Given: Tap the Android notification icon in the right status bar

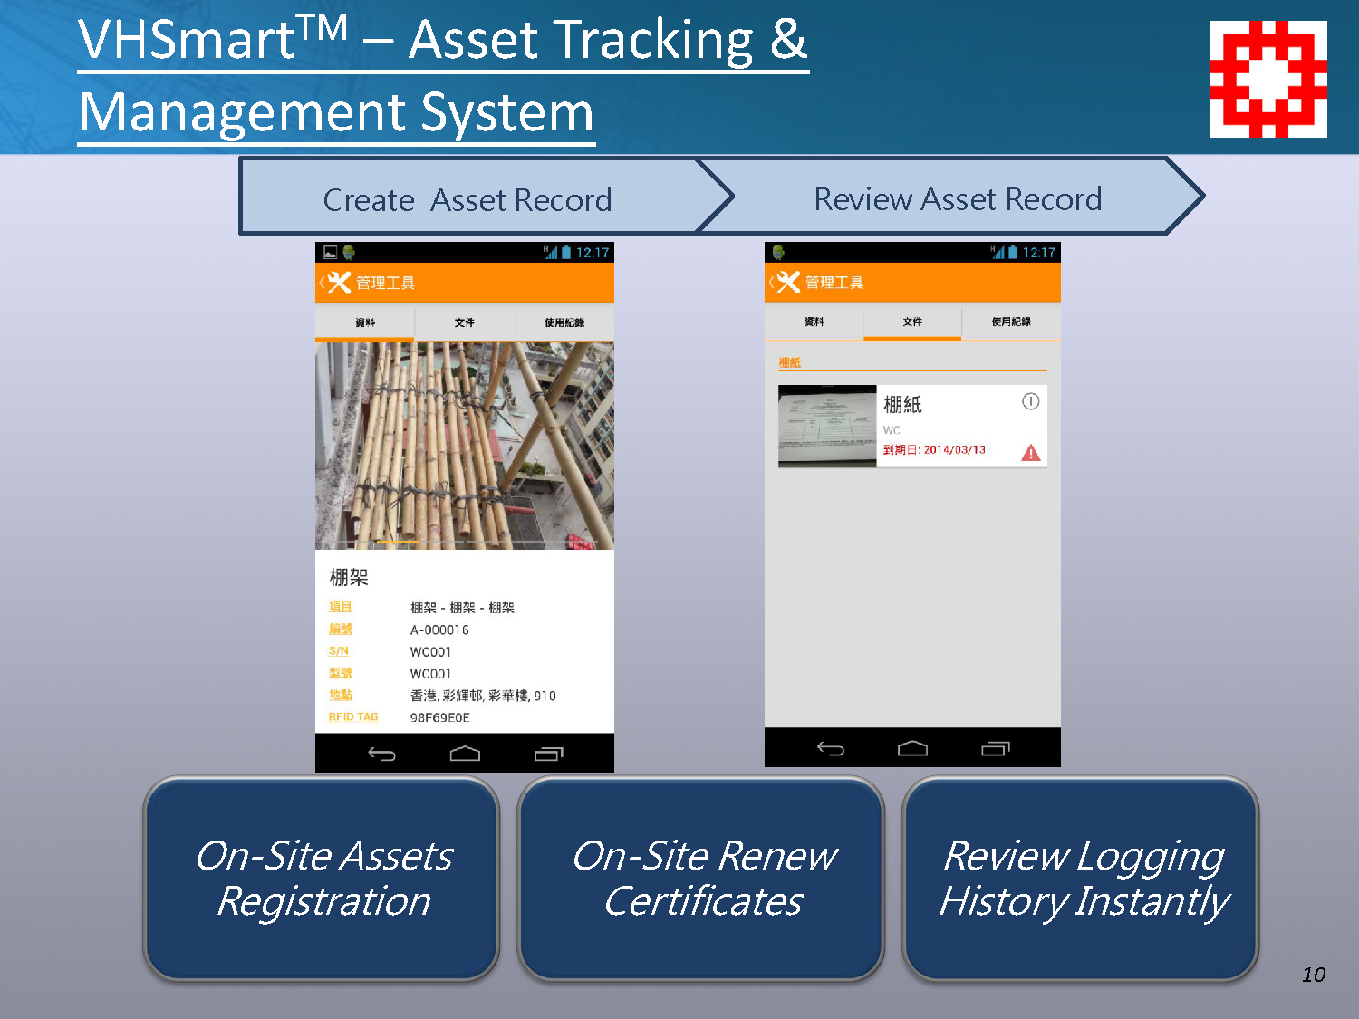Looking at the screenshot, I should pyautogui.click(x=778, y=253).
